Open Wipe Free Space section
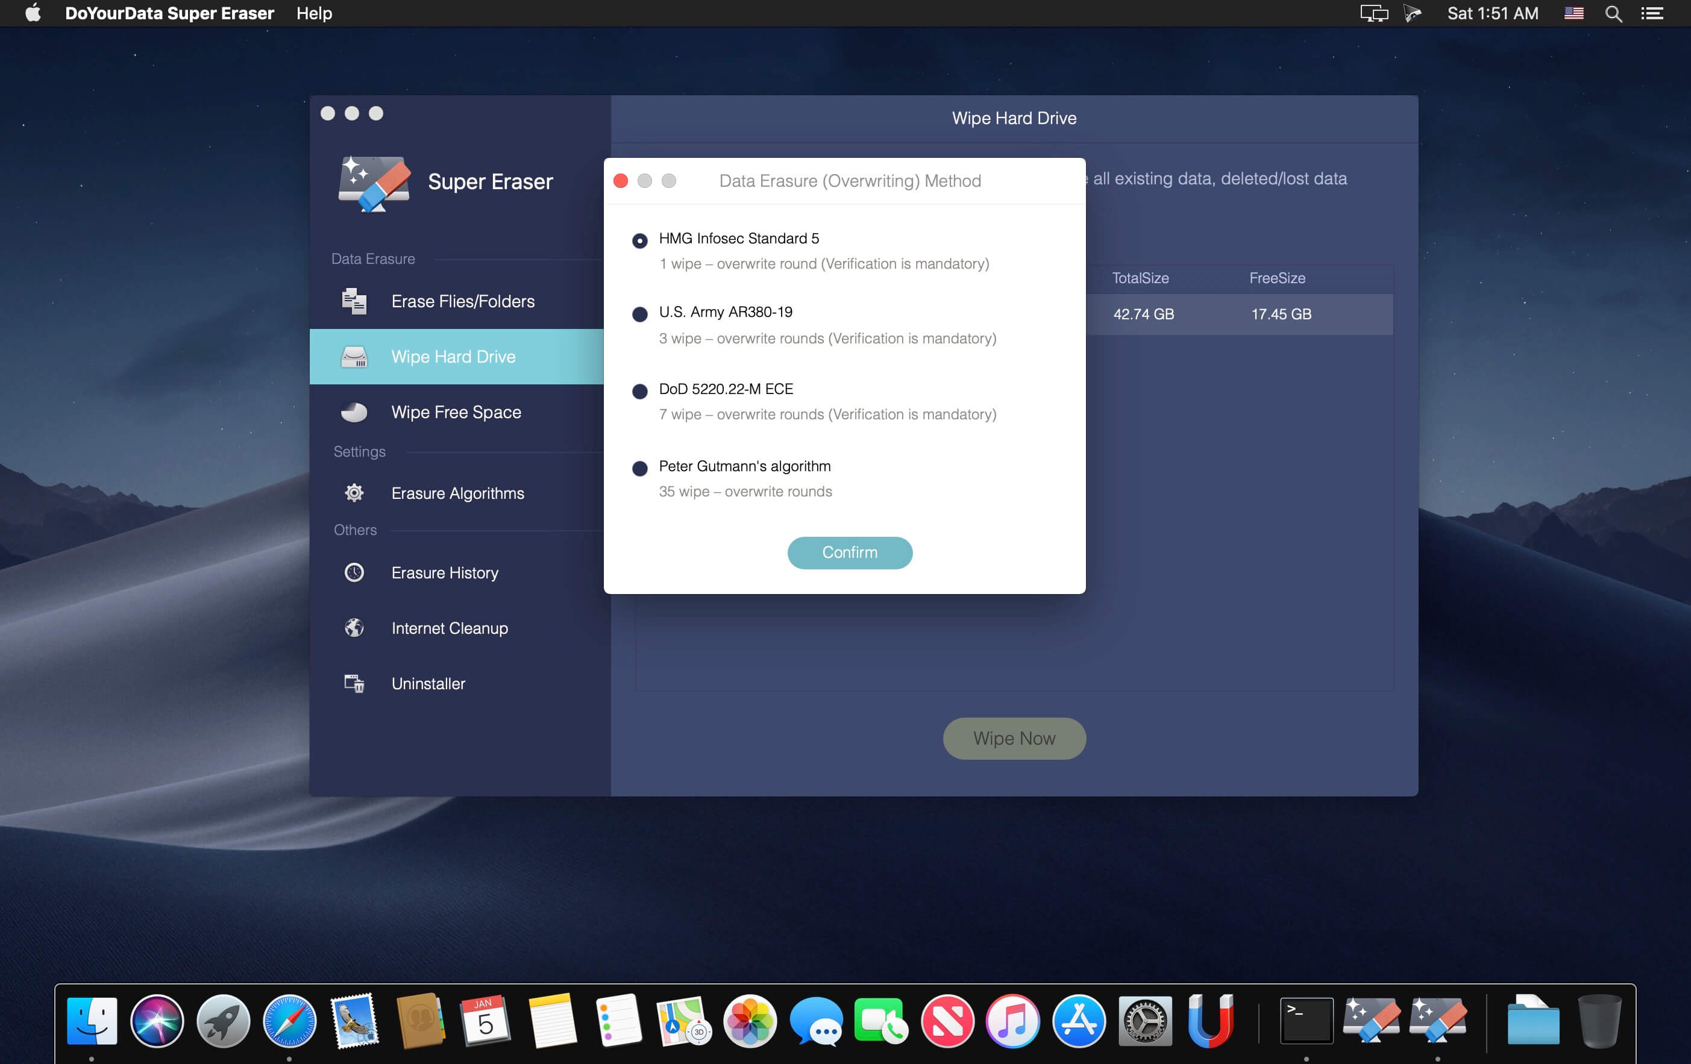 tap(456, 412)
